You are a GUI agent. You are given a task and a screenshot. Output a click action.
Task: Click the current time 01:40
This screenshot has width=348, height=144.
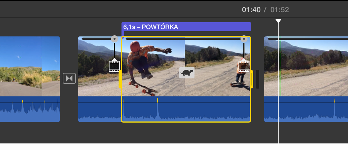click(x=251, y=10)
